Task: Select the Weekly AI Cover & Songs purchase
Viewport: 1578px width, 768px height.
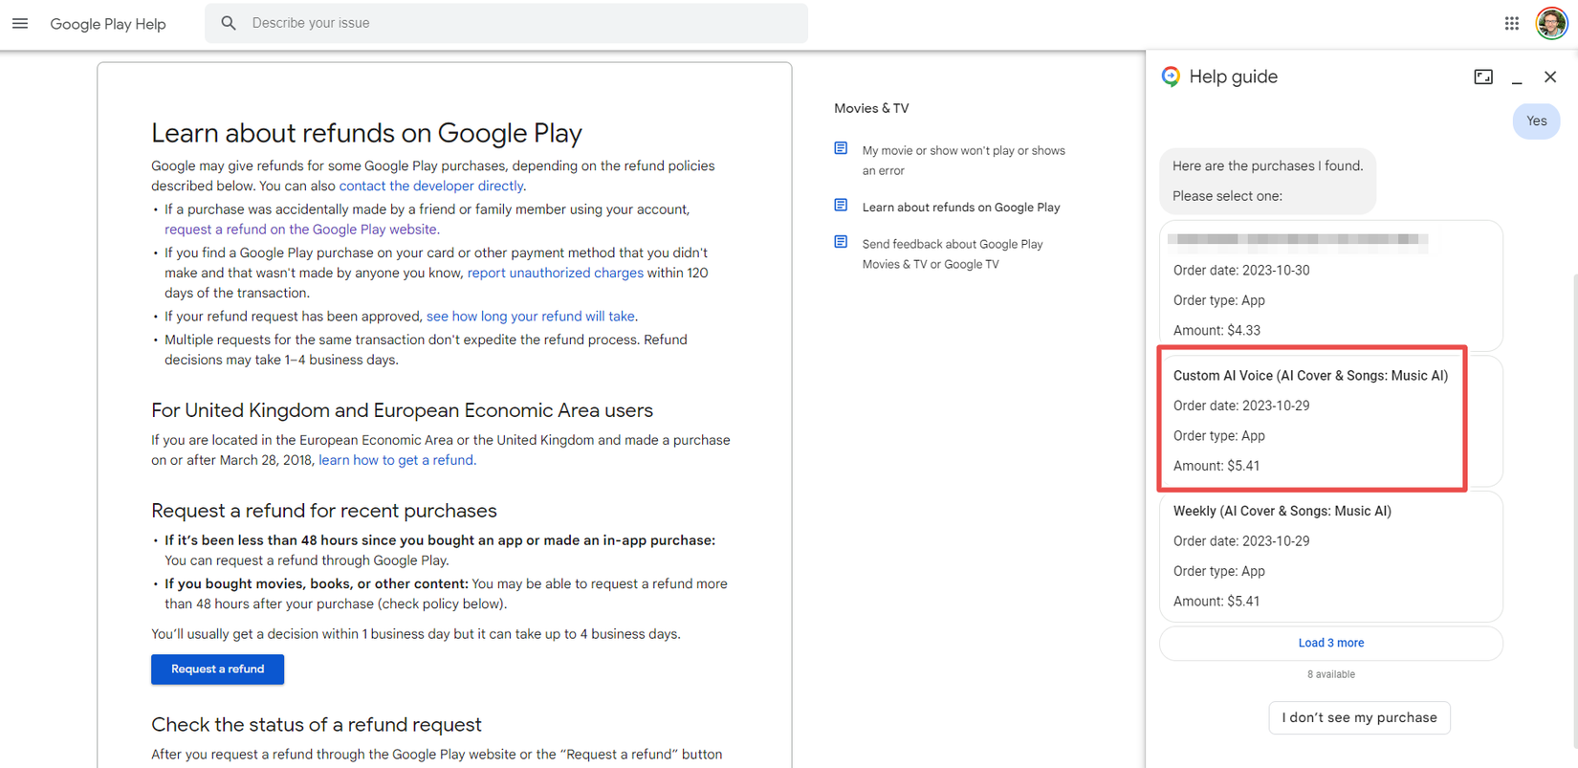Action: click(1329, 556)
